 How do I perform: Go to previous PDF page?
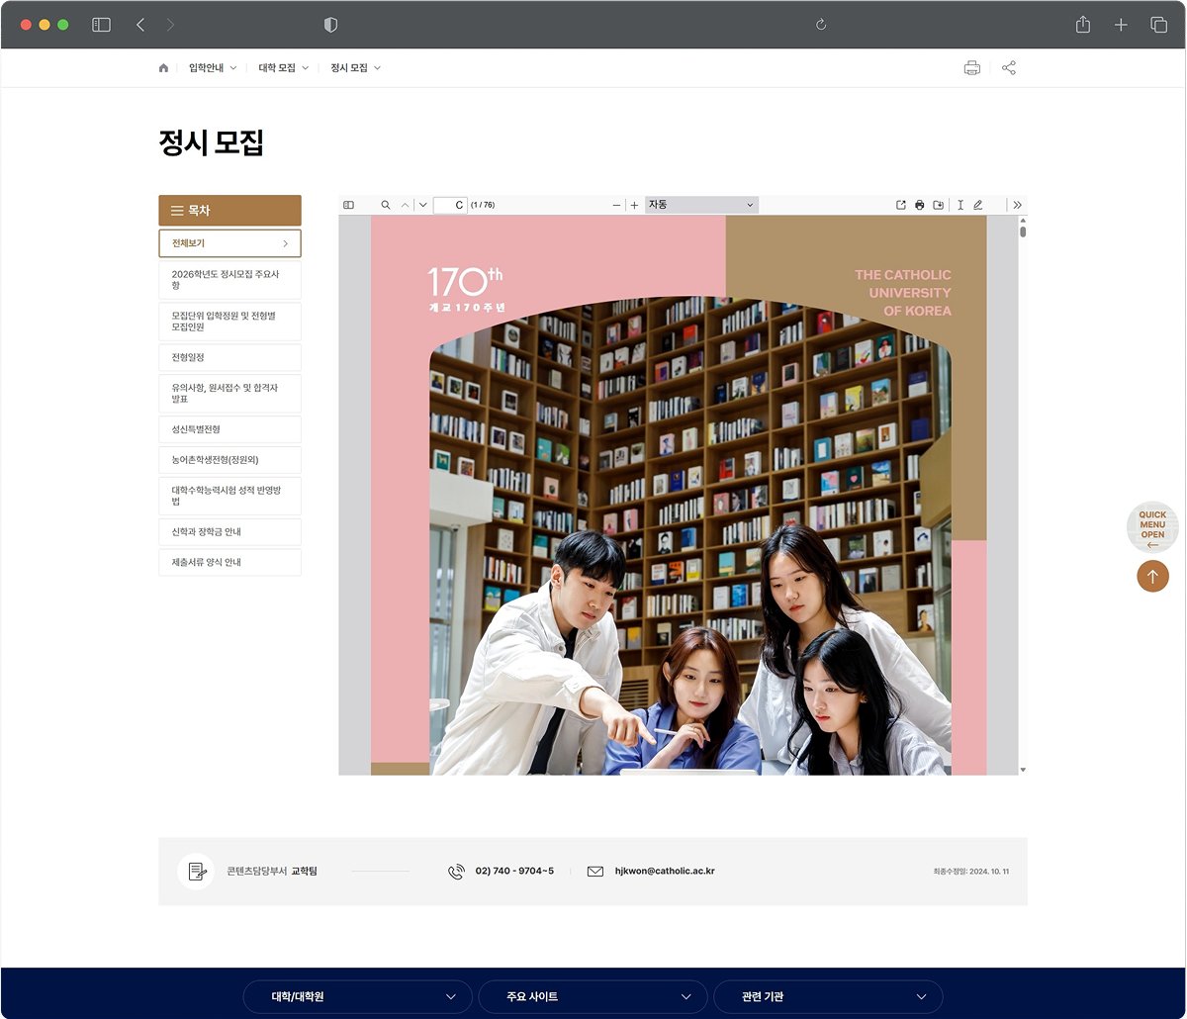tap(405, 205)
